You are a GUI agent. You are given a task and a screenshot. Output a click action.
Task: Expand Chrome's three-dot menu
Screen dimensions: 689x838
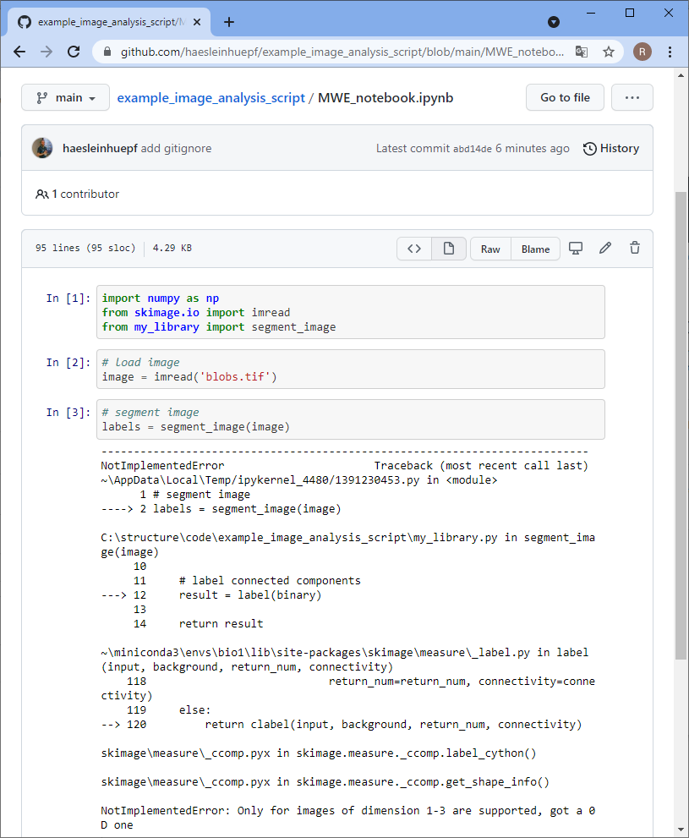coord(670,52)
